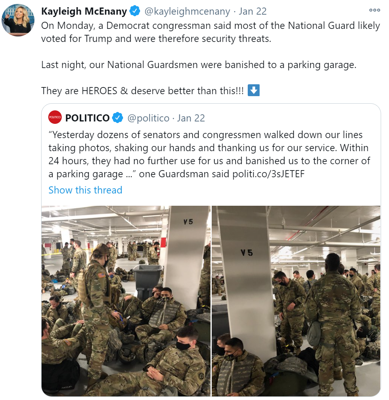Open the Kayleigh McEnany display name
Screen dimensions: 389x400
tap(84, 11)
